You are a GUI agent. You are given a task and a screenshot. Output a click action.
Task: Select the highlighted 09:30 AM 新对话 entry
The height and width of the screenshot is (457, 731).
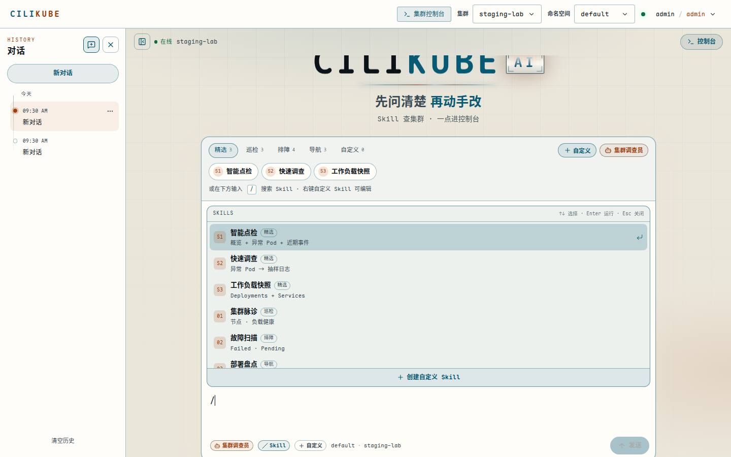tap(64, 116)
